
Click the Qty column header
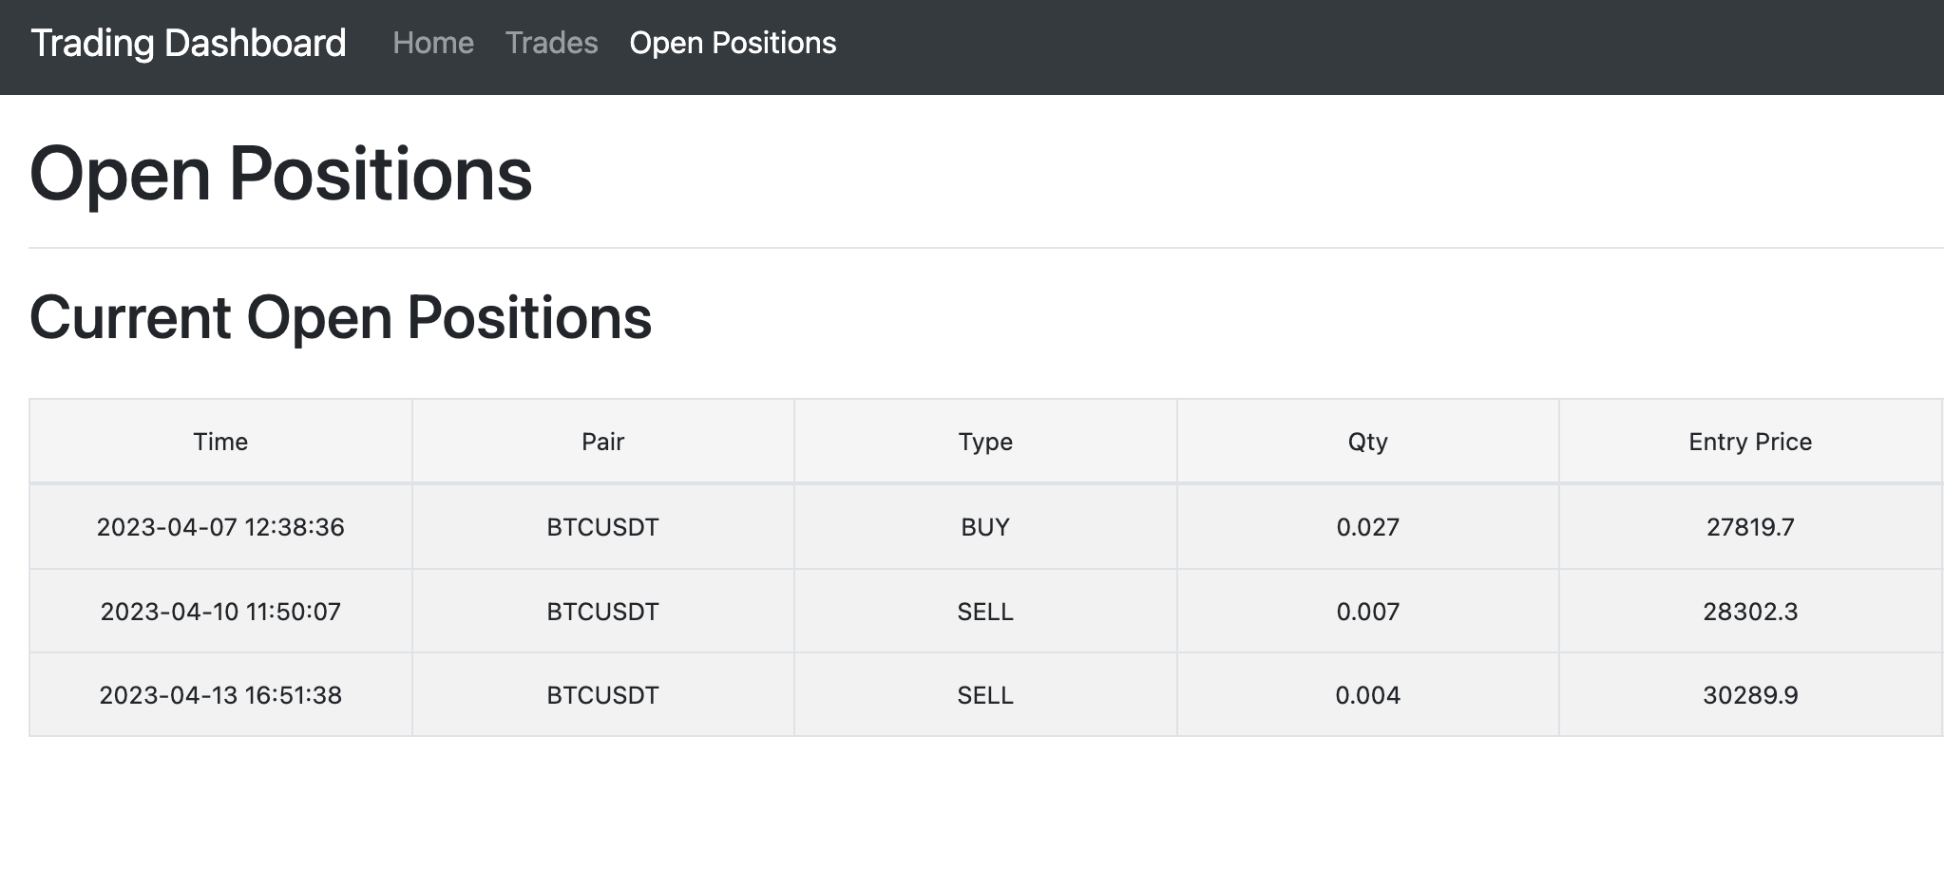coord(1367,442)
